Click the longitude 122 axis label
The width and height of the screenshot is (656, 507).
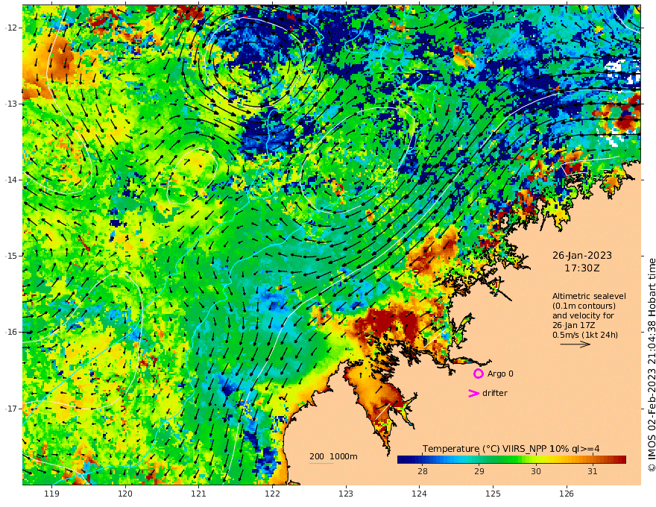click(272, 494)
